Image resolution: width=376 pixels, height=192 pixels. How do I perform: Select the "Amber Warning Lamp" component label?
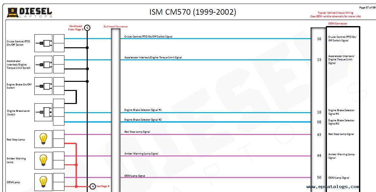tap(16, 160)
